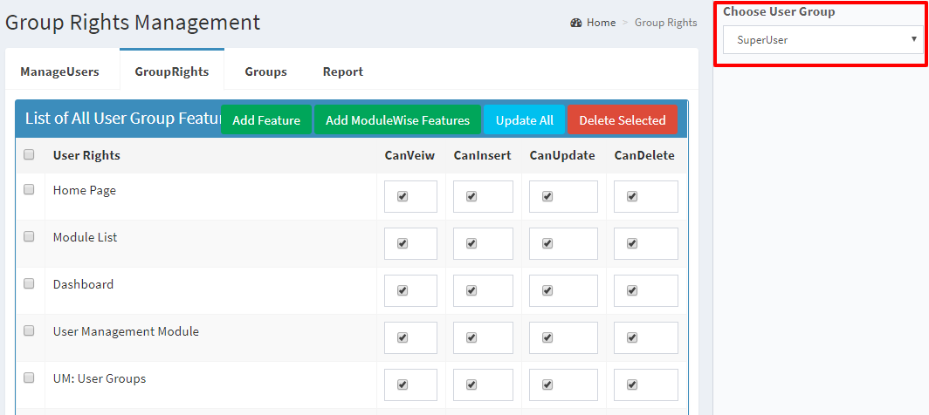Go to the Report tab
This screenshot has height=415, width=929.
(x=343, y=71)
